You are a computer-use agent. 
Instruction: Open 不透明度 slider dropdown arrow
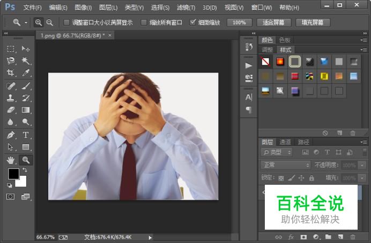(362, 165)
